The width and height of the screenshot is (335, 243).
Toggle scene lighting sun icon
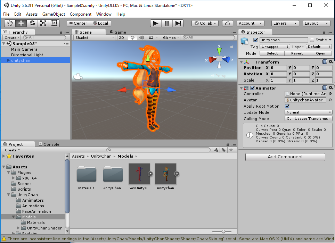tap(132, 37)
